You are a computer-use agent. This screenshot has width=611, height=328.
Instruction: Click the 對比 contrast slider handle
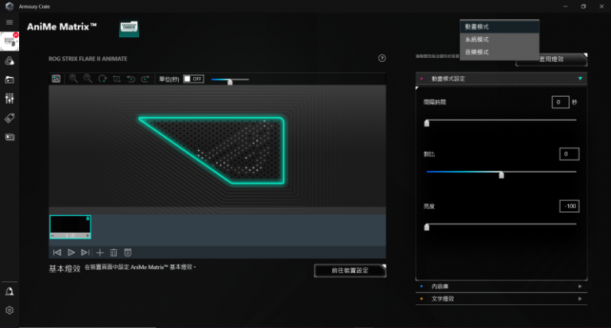[501, 175]
